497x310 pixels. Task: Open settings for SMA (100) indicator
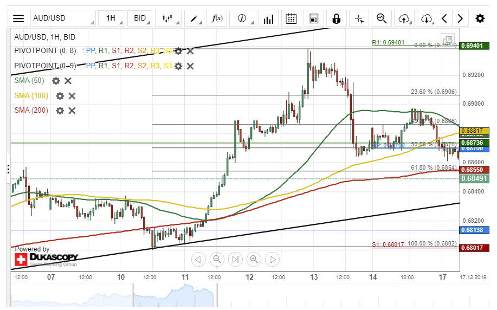(60, 96)
